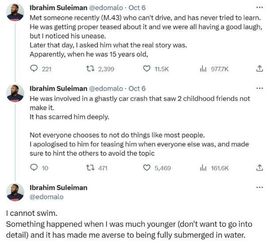Open more options on the third tweet
The height and width of the screenshot is (243, 267).
pos(259,187)
